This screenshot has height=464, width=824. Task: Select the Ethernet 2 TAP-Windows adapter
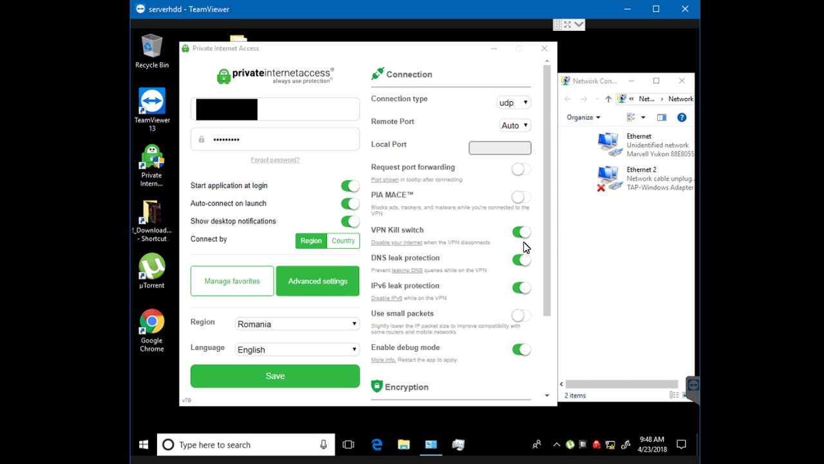point(646,179)
